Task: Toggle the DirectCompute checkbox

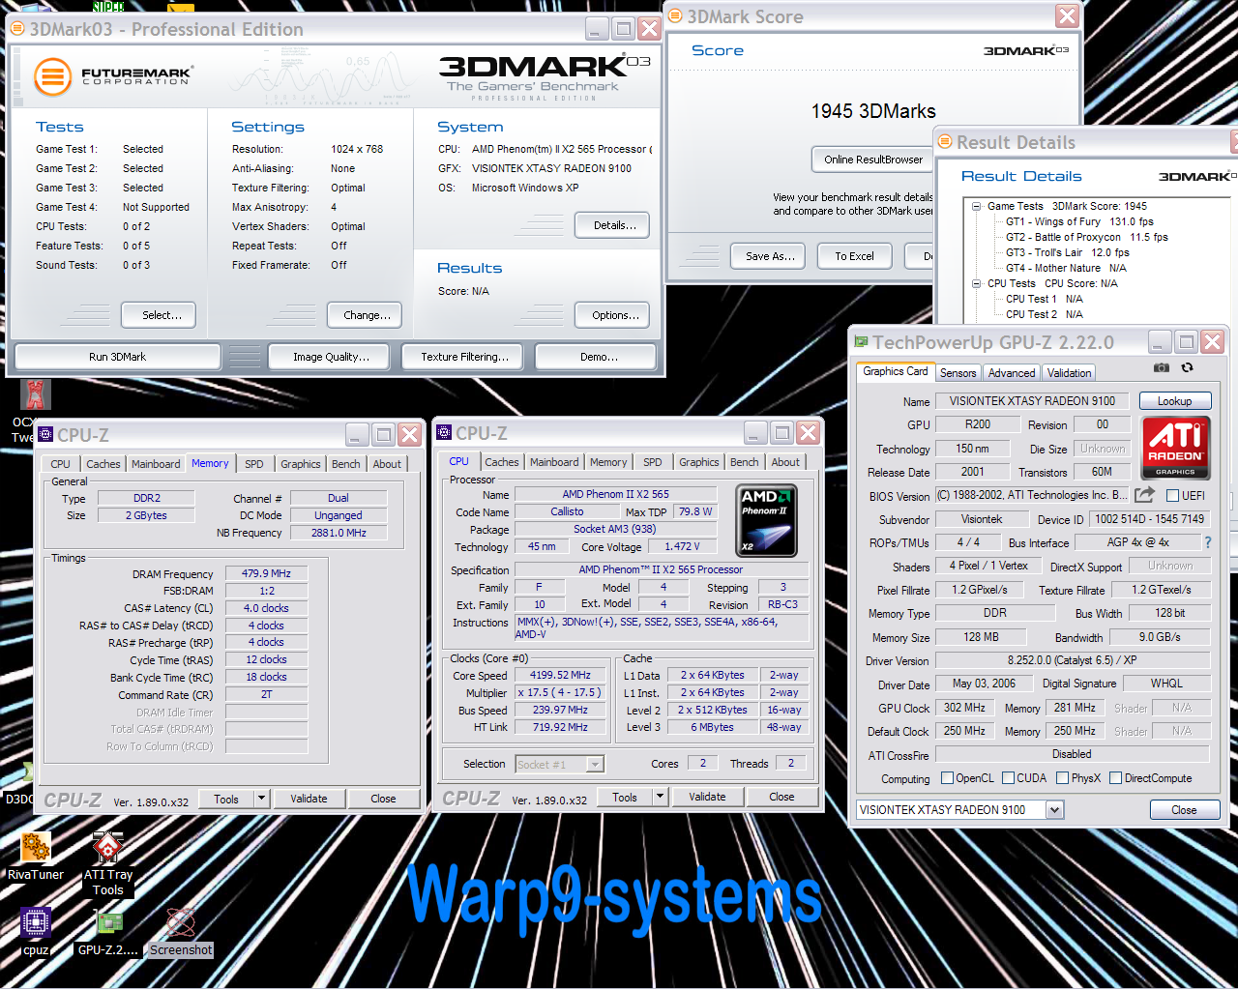Action: pyautogui.click(x=1115, y=778)
